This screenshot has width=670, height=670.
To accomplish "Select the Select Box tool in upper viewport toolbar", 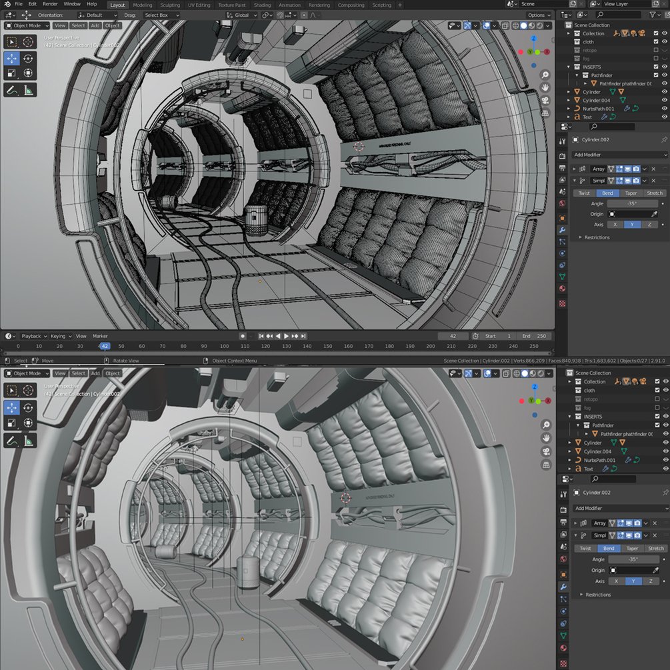I will pyautogui.click(x=11, y=41).
